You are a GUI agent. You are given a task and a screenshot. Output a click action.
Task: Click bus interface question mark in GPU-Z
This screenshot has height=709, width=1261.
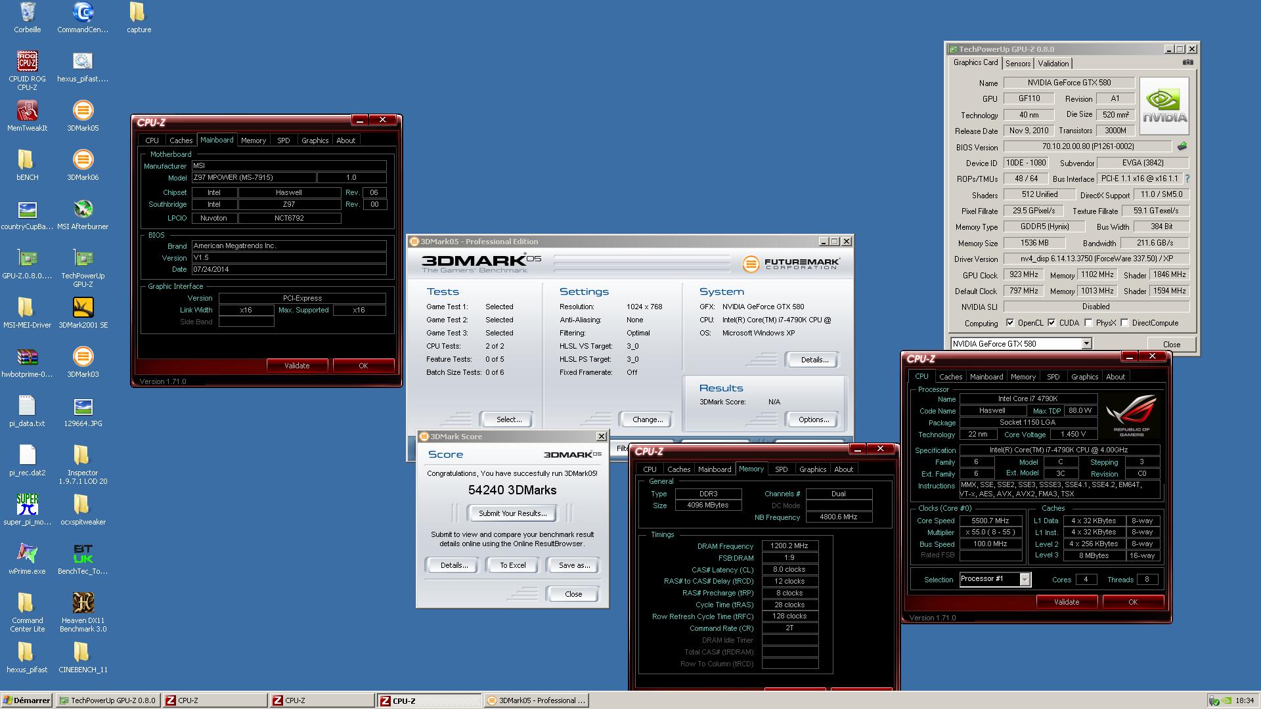point(1187,179)
